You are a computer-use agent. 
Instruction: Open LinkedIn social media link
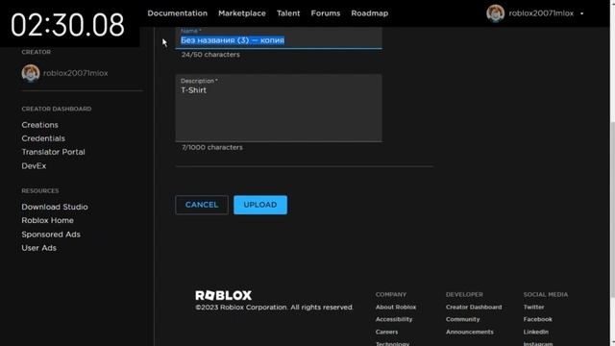pos(536,332)
